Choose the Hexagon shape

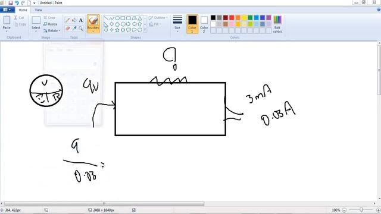click(x=123, y=24)
